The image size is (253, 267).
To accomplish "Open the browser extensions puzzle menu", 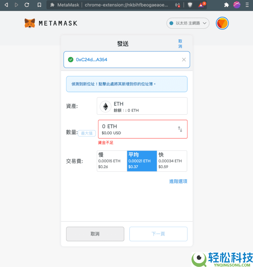I will [226, 5].
